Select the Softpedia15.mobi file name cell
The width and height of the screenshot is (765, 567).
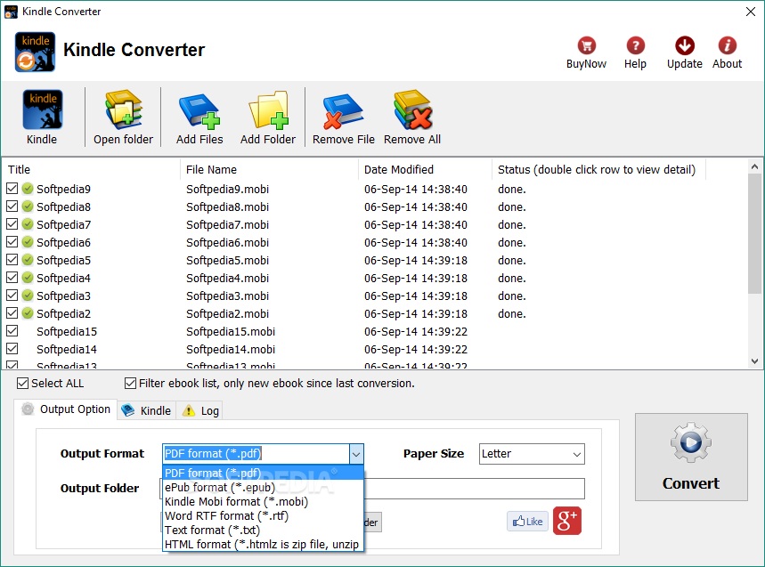231,331
